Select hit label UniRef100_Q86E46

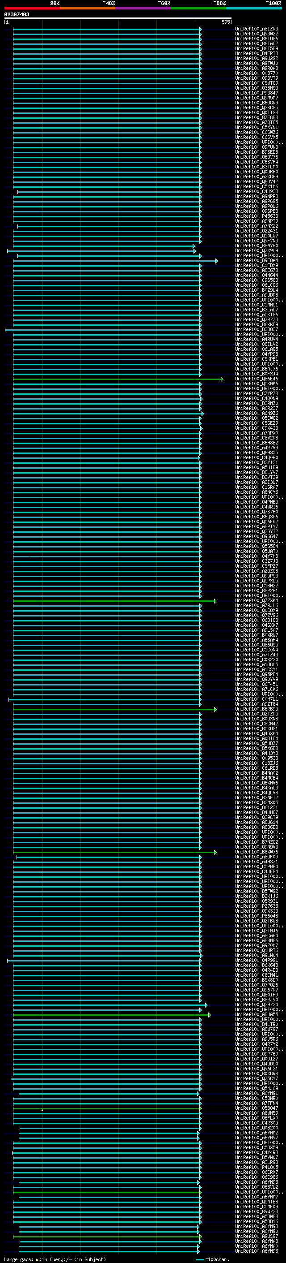tap(257, 379)
